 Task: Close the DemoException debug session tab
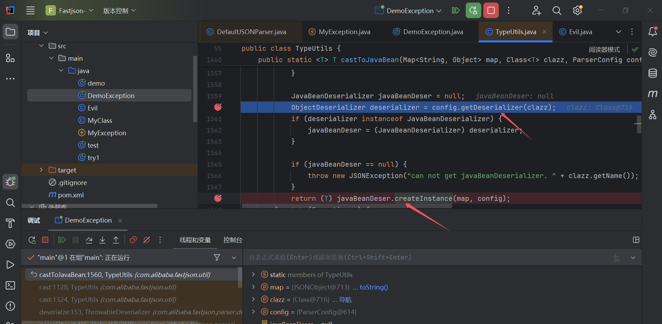pyautogui.click(x=120, y=220)
